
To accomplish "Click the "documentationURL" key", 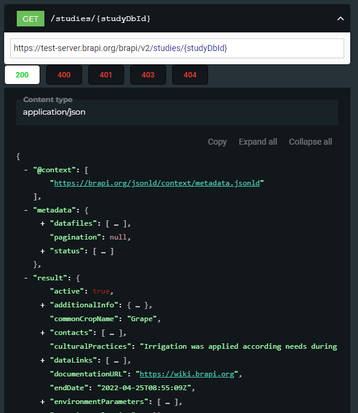I will [88, 375].
